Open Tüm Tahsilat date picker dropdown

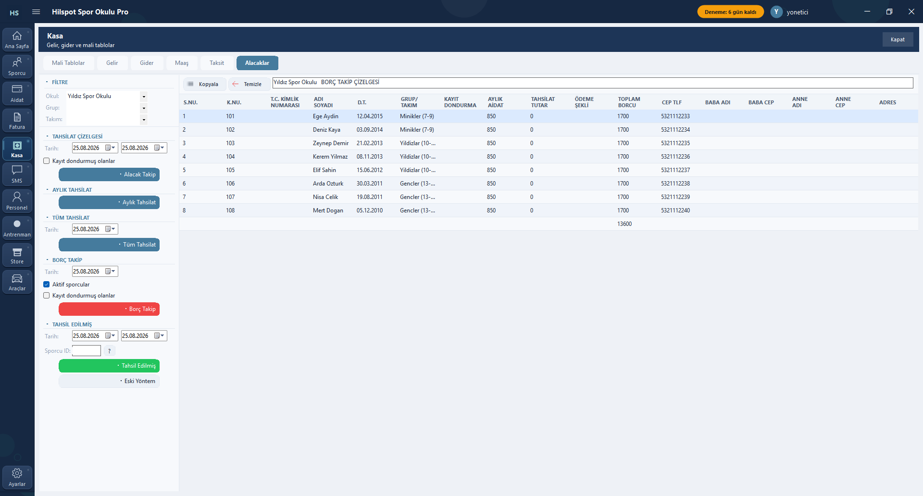pyautogui.click(x=111, y=229)
